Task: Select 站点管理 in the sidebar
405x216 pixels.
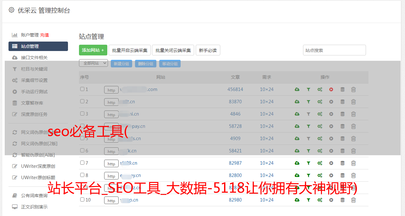Action: click(x=38, y=46)
